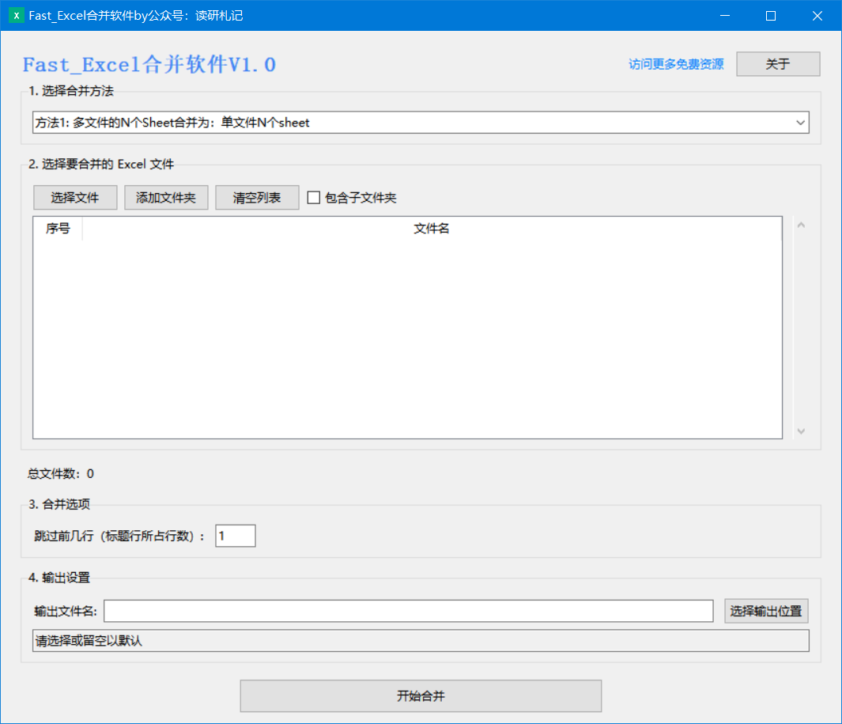Click the 添加文件夹 button
842x724 pixels.
pyautogui.click(x=166, y=198)
